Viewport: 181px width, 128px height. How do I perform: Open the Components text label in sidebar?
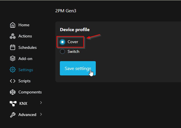coord(30,92)
